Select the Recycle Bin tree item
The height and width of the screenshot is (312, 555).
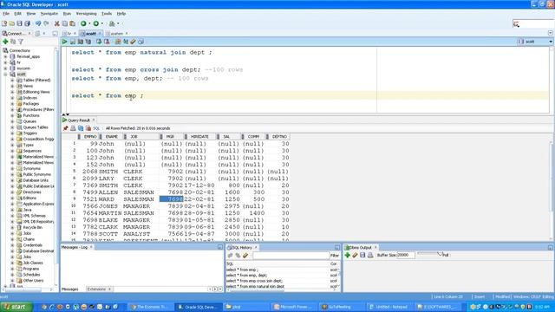pos(33,227)
